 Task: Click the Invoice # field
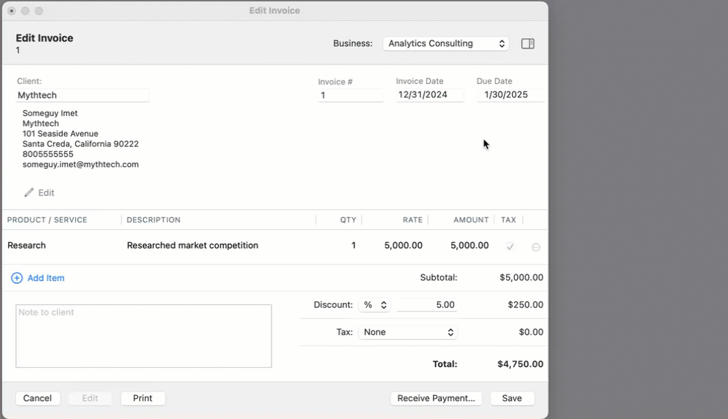click(x=350, y=95)
